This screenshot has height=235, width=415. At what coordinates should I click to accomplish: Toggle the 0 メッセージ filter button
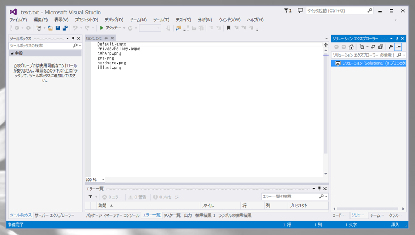(x=165, y=197)
